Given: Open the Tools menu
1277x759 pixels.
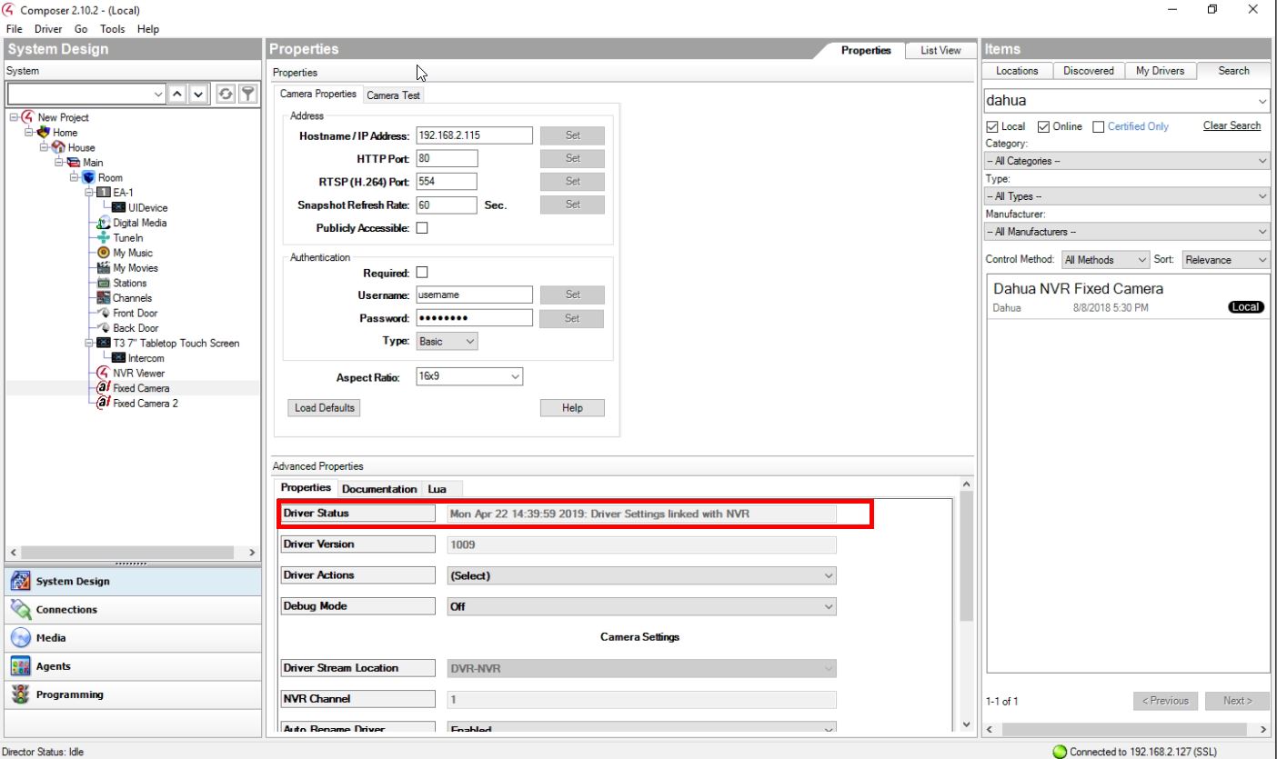Looking at the screenshot, I should (113, 29).
